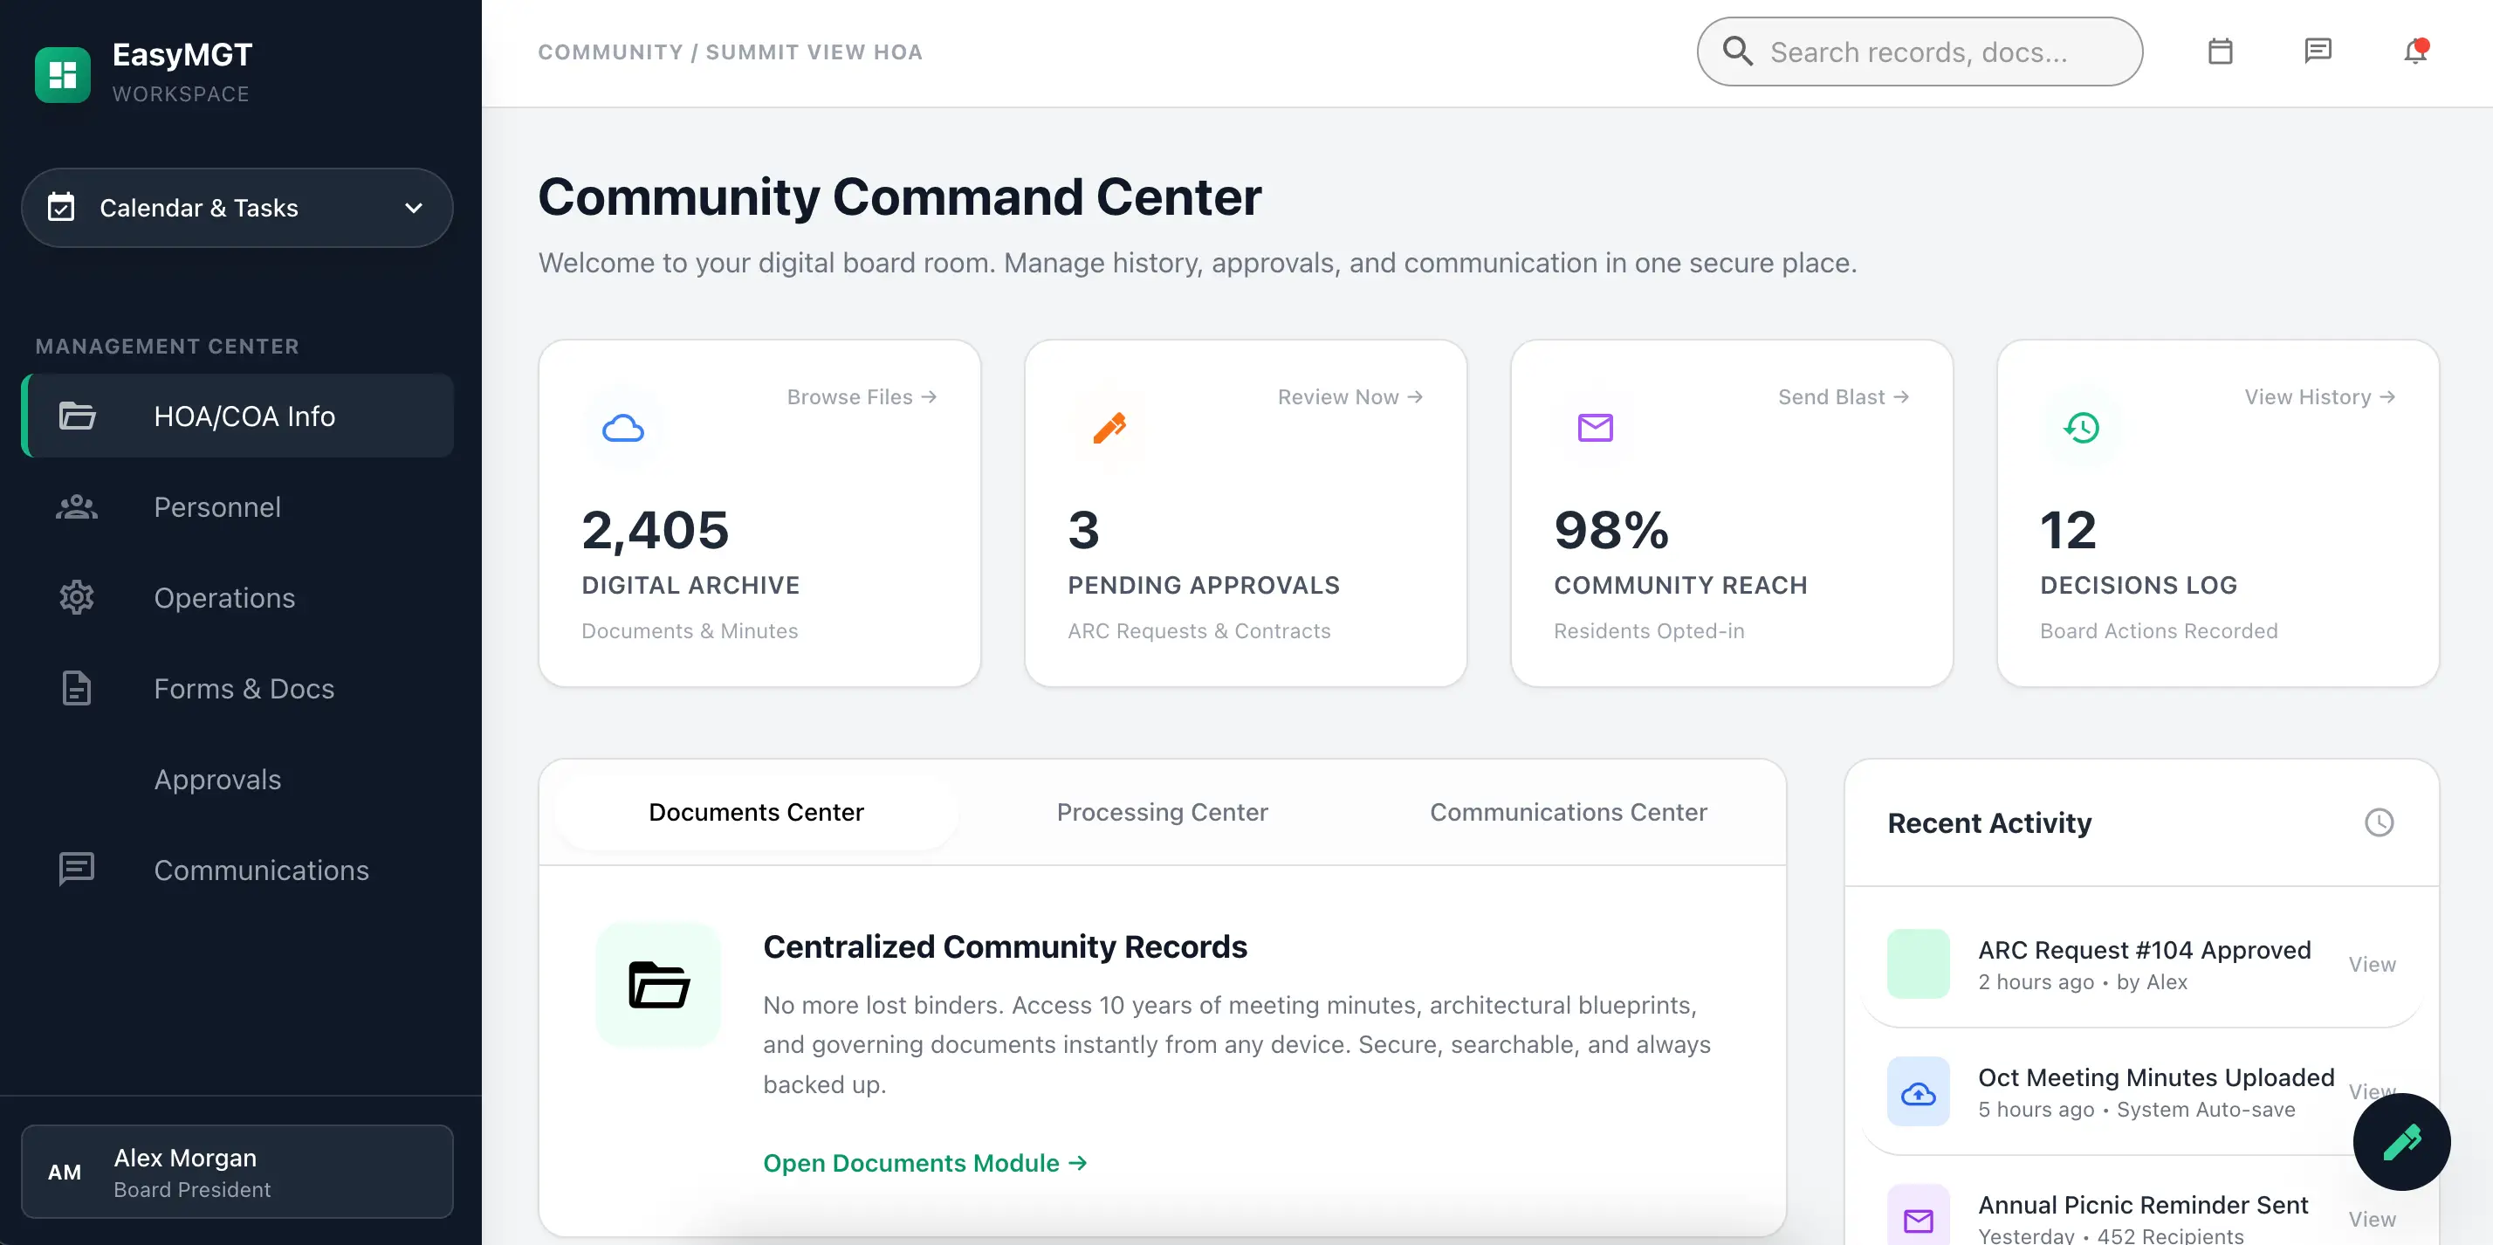The height and width of the screenshot is (1245, 2493).
Task: Open Forms & Docs in sidebar
Action: (244, 688)
